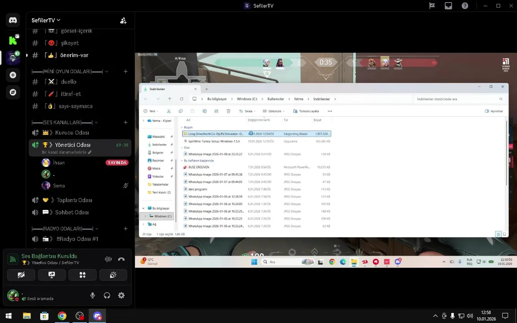
Task: Open the itiraf-et text channel
Action: point(80,94)
